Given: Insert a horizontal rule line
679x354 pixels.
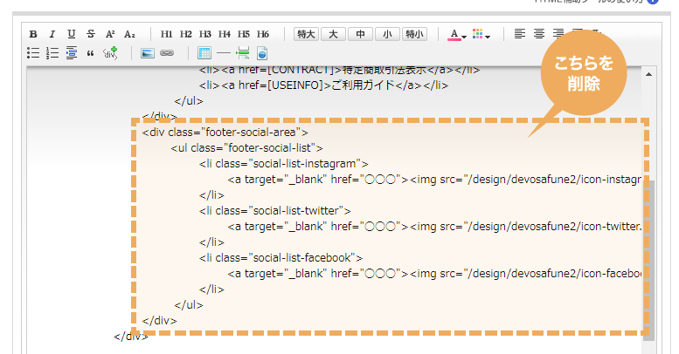Looking at the screenshot, I should [x=224, y=53].
